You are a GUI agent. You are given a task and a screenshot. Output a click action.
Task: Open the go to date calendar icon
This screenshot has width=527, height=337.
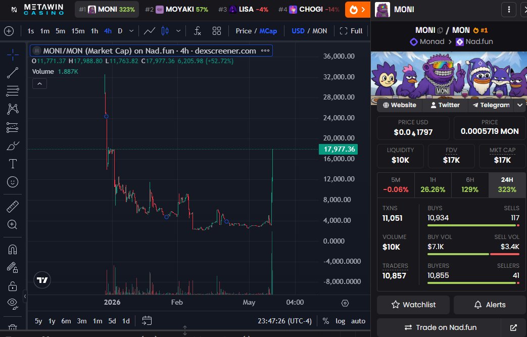click(147, 320)
